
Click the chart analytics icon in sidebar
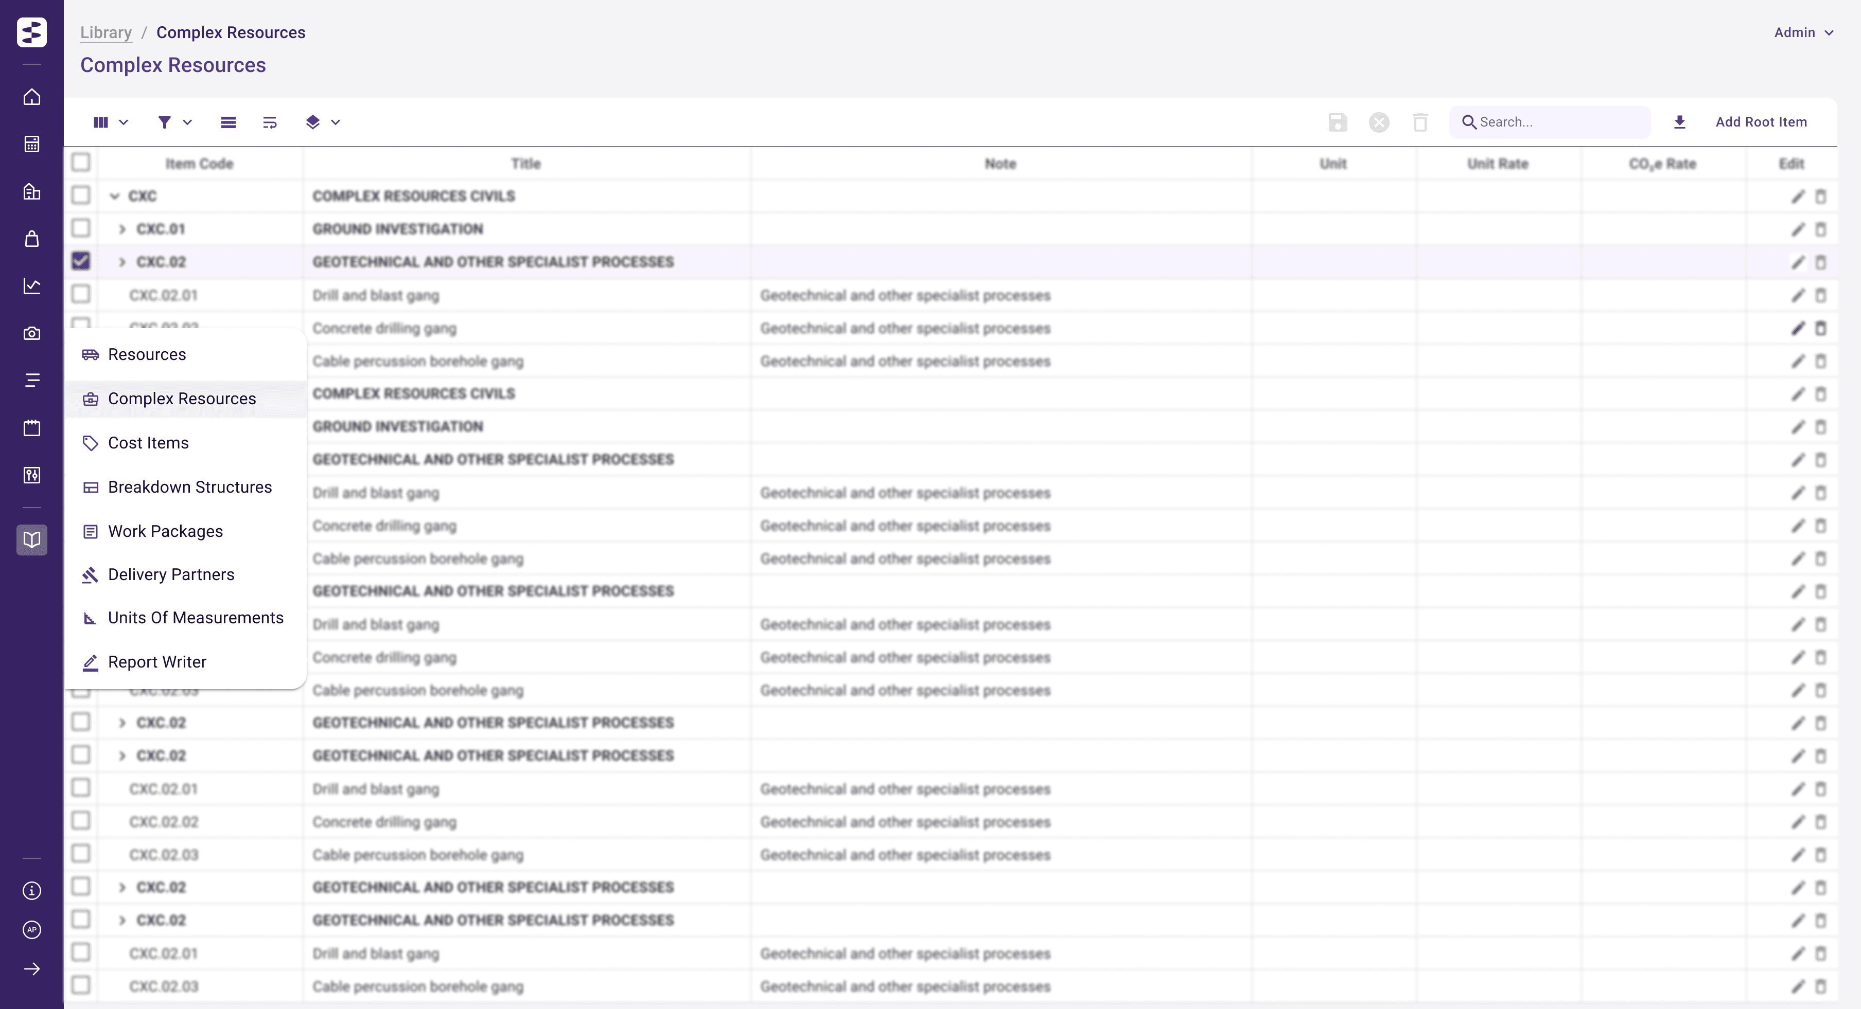[x=32, y=286]
